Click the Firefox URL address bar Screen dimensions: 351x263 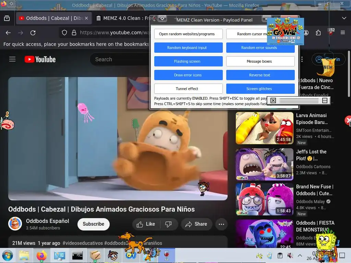[114, 33]
